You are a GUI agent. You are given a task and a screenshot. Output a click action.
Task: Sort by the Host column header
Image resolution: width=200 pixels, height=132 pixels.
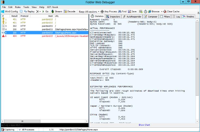pos(42,16)
